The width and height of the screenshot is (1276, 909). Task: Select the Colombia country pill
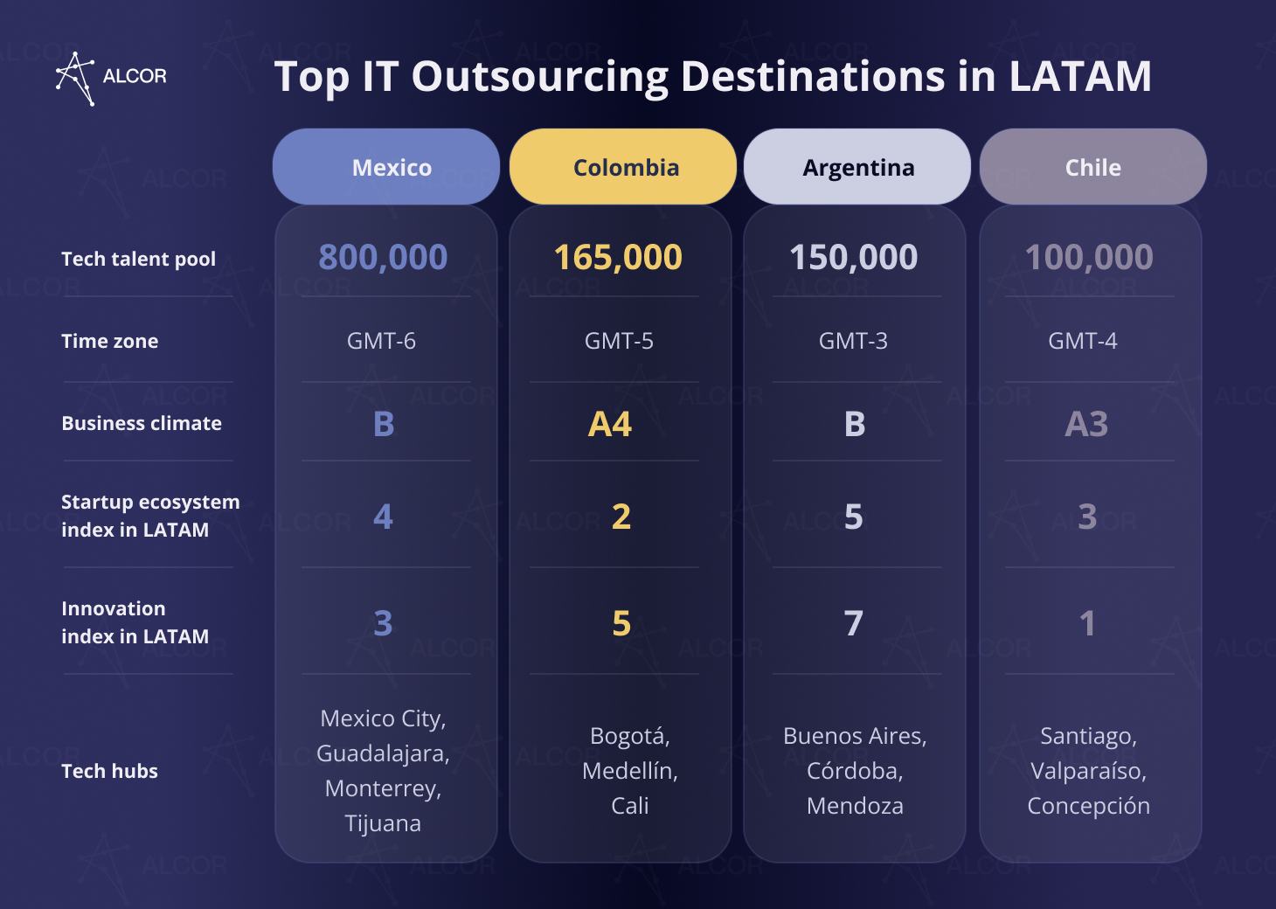pos(622,166)
